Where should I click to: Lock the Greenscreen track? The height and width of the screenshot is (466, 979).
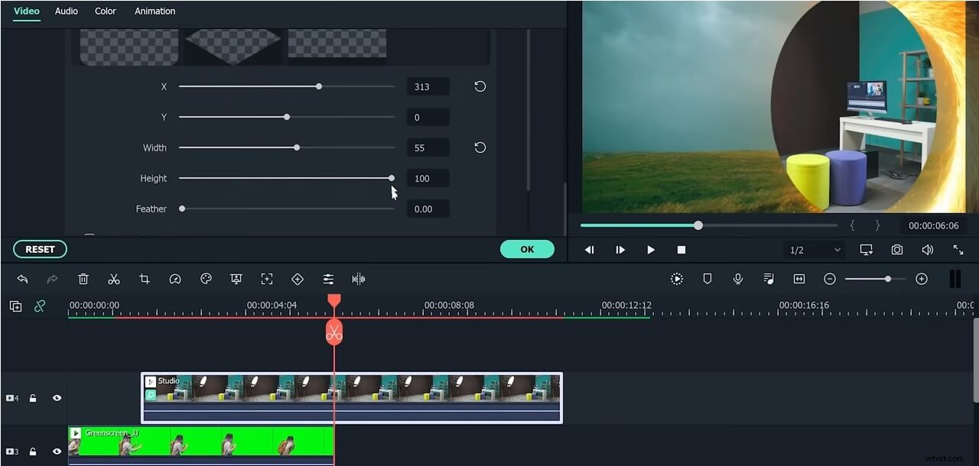32,451
